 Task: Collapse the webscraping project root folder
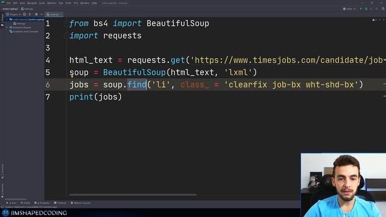click(x=7, y=19)
